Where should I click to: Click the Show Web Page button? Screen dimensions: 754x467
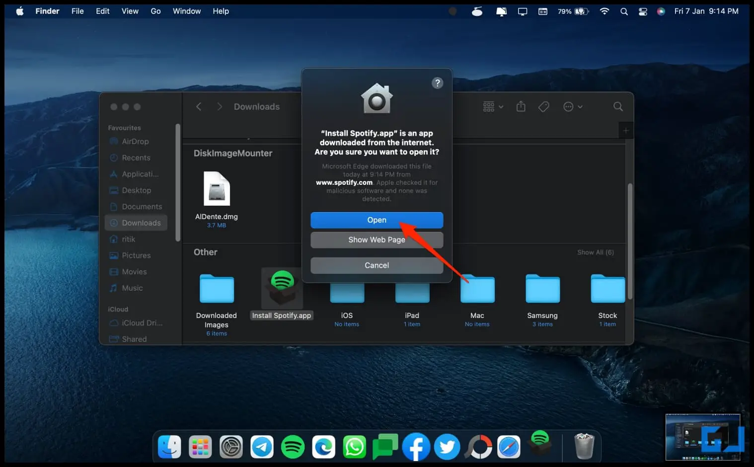pyautogui.click(x=377, y=239)
